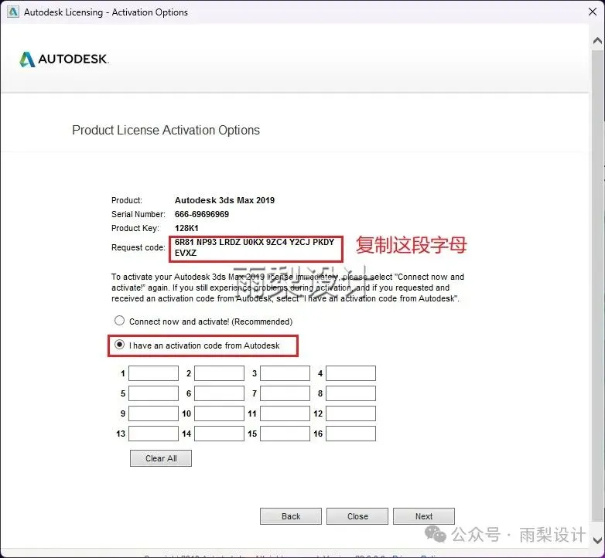Click the scrollbar down arrow
This screenshot has height=558, width=605.
point(597,540)
